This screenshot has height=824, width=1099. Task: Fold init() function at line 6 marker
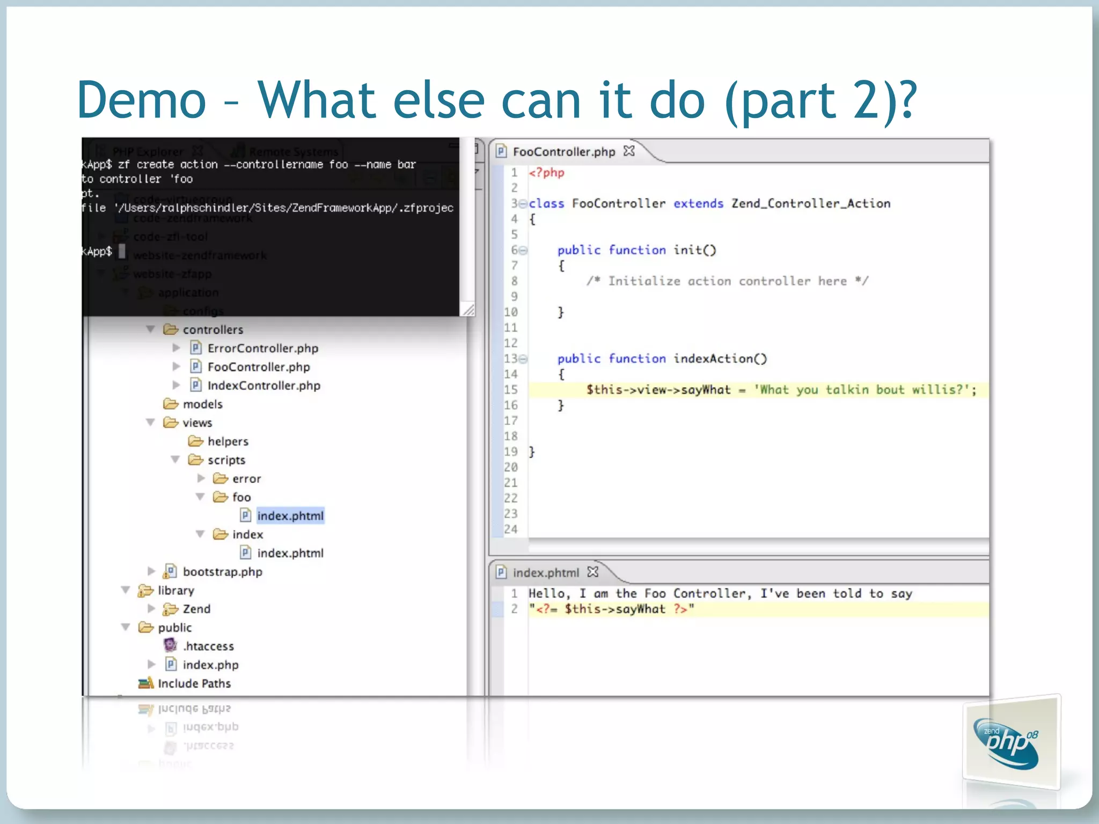[523, 251]
